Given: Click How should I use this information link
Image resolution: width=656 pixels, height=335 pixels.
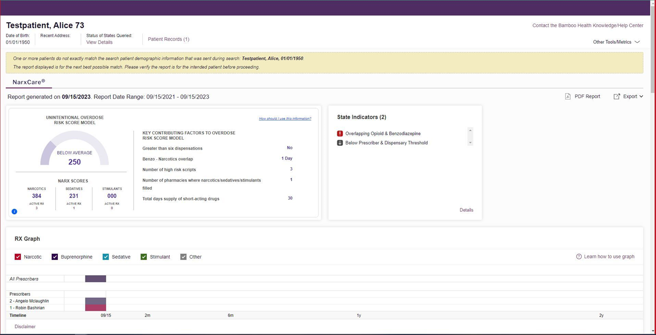Looking at the screenshot, I should coord(285,119).
